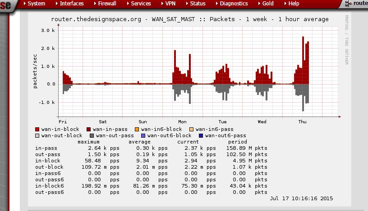Screen dimensions: 368x211
Task: Click the router hostname text at top right
Action: pyautogui.click(x=360, y=4)
